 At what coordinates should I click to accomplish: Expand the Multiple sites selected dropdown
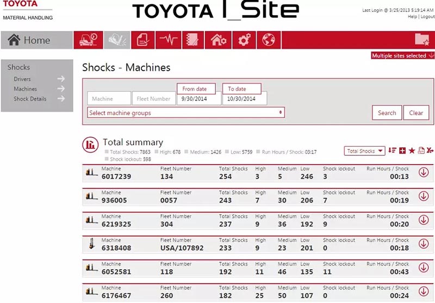403,56
